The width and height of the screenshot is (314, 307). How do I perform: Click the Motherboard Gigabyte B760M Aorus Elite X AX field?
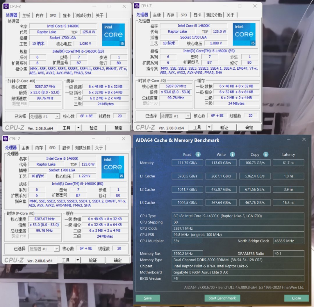(238, 272)
